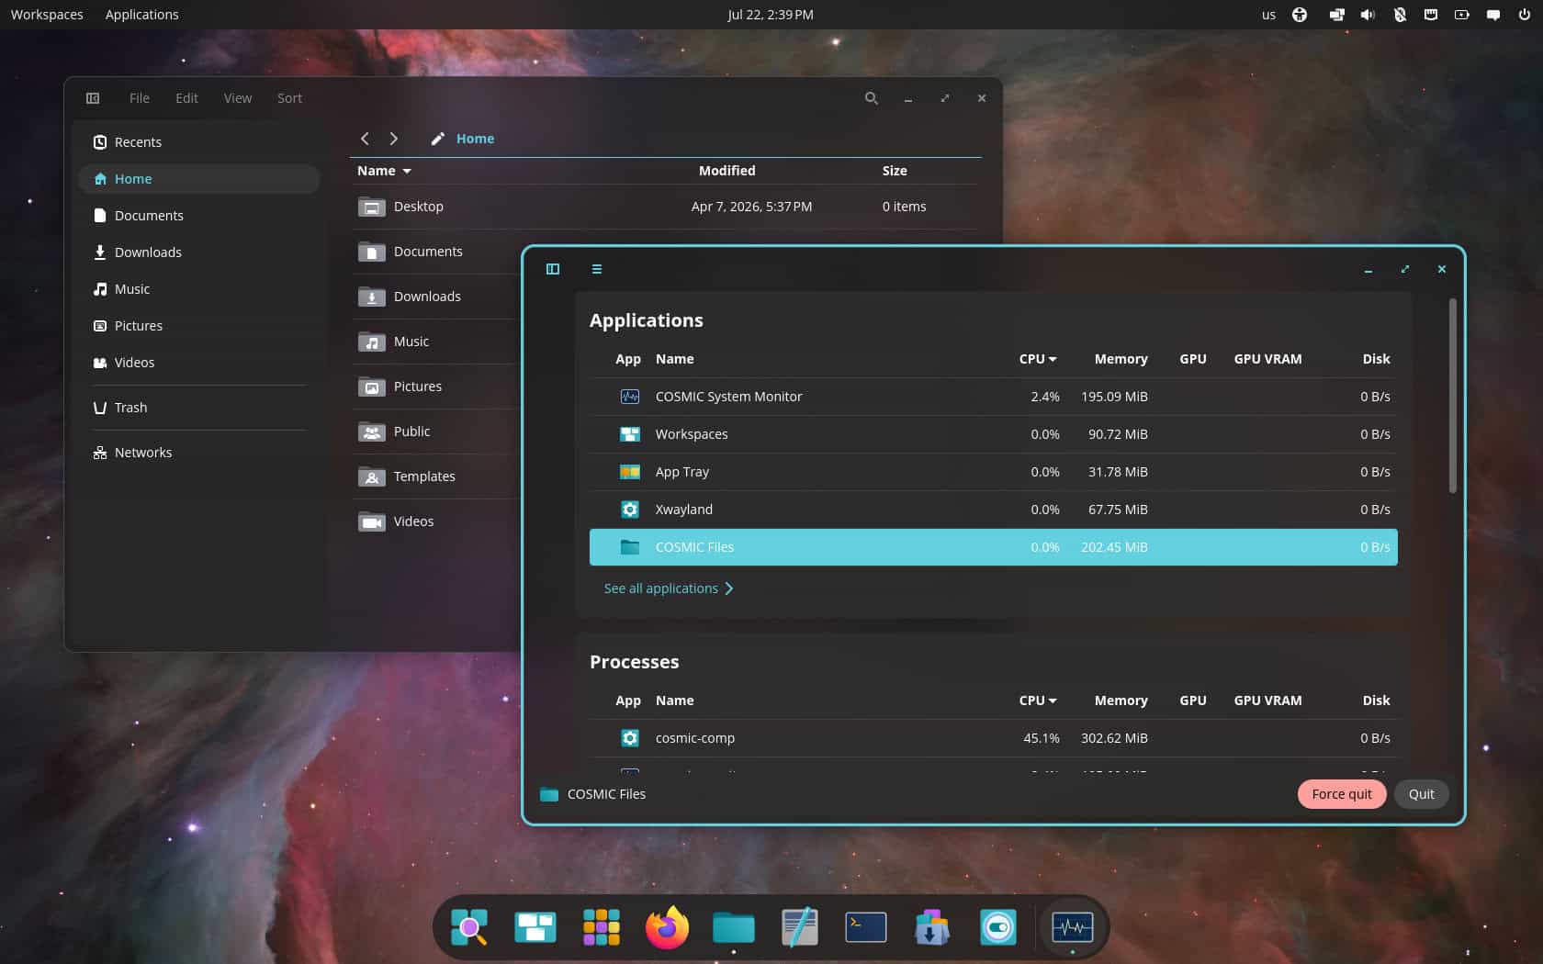This screenshot has height=964, width=1543.
Task: Click the Quit button
Action: coord(1421,794)
